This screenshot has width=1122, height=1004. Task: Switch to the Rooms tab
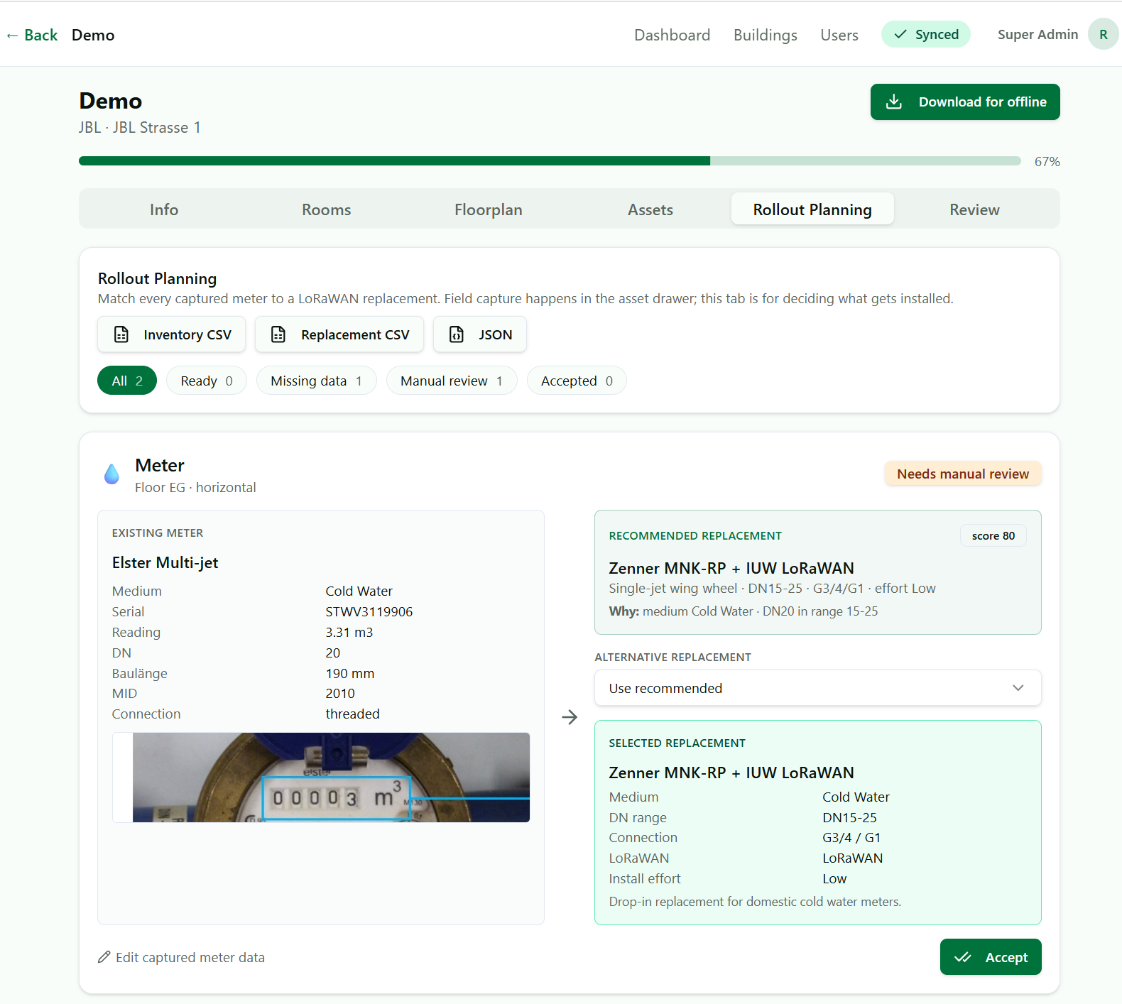tap(327, 209)
